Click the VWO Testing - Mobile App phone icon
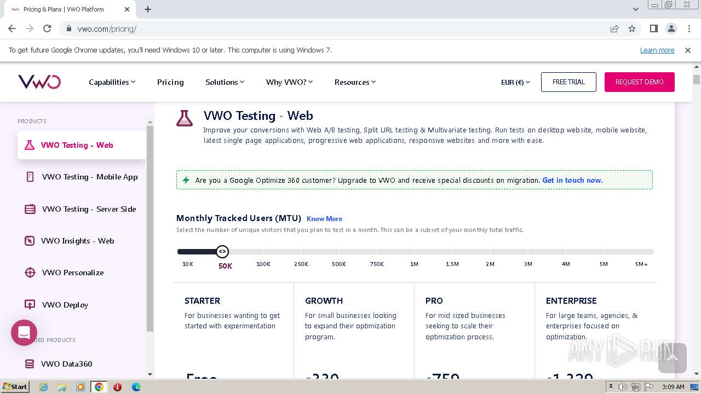The height and width of the screenshot is (394, 701). click(x=30, y=177)
